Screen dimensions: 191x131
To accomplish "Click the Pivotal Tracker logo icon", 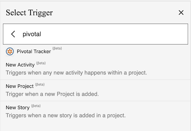I will (x=10, y=51).
